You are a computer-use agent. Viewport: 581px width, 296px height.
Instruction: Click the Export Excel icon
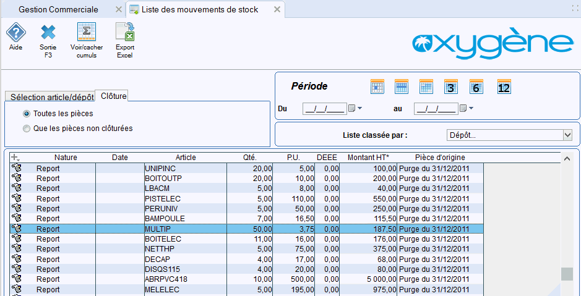tap(125, 32)
